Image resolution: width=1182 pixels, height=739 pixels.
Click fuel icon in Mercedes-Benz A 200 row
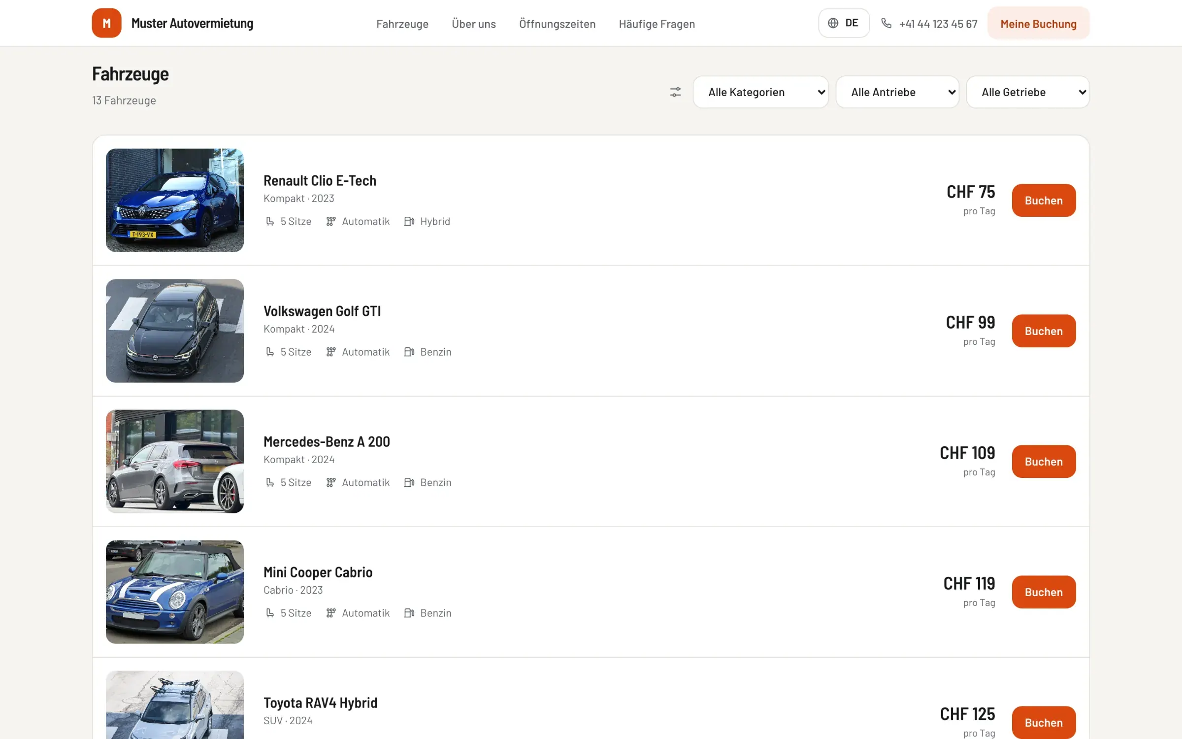tap(409, 483)
